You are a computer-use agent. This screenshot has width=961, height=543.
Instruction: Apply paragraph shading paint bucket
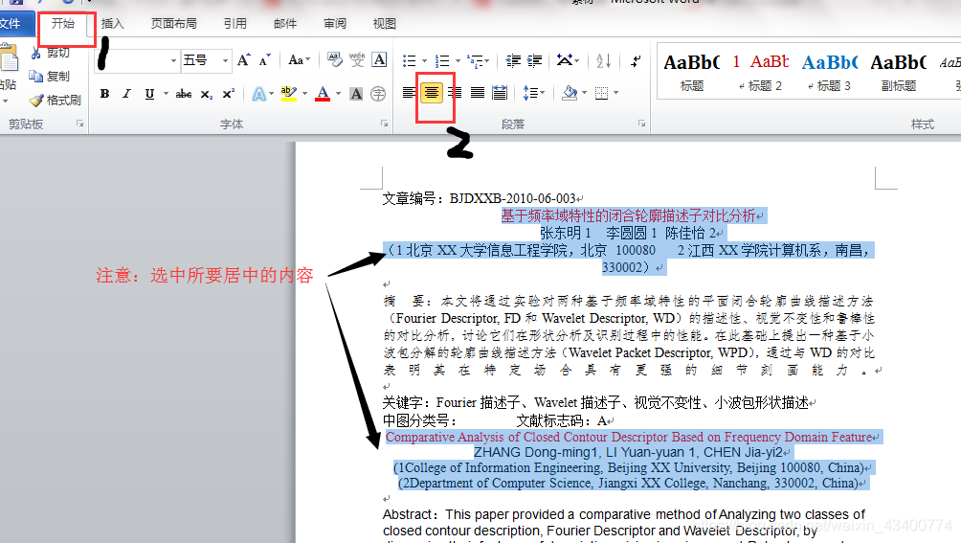570,93
